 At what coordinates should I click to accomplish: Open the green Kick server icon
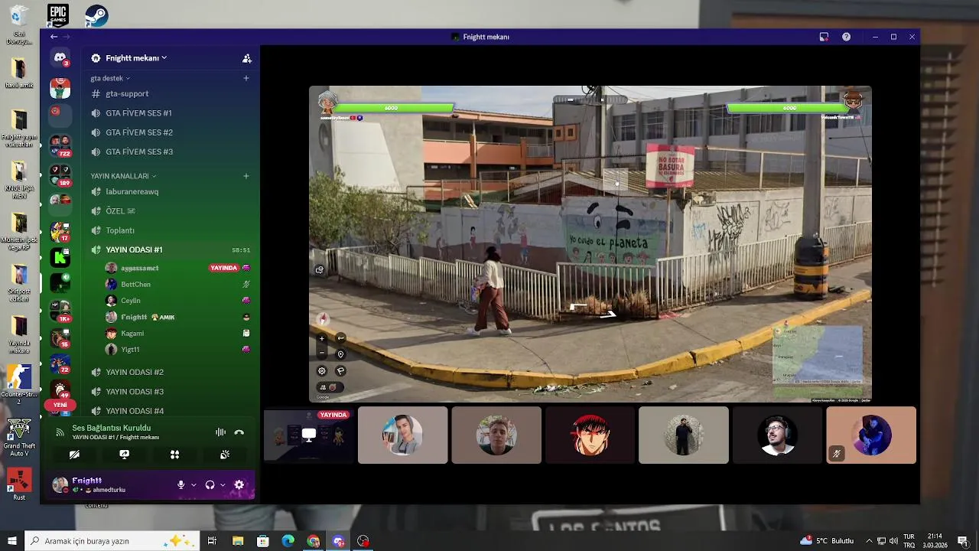click(60, 257)
